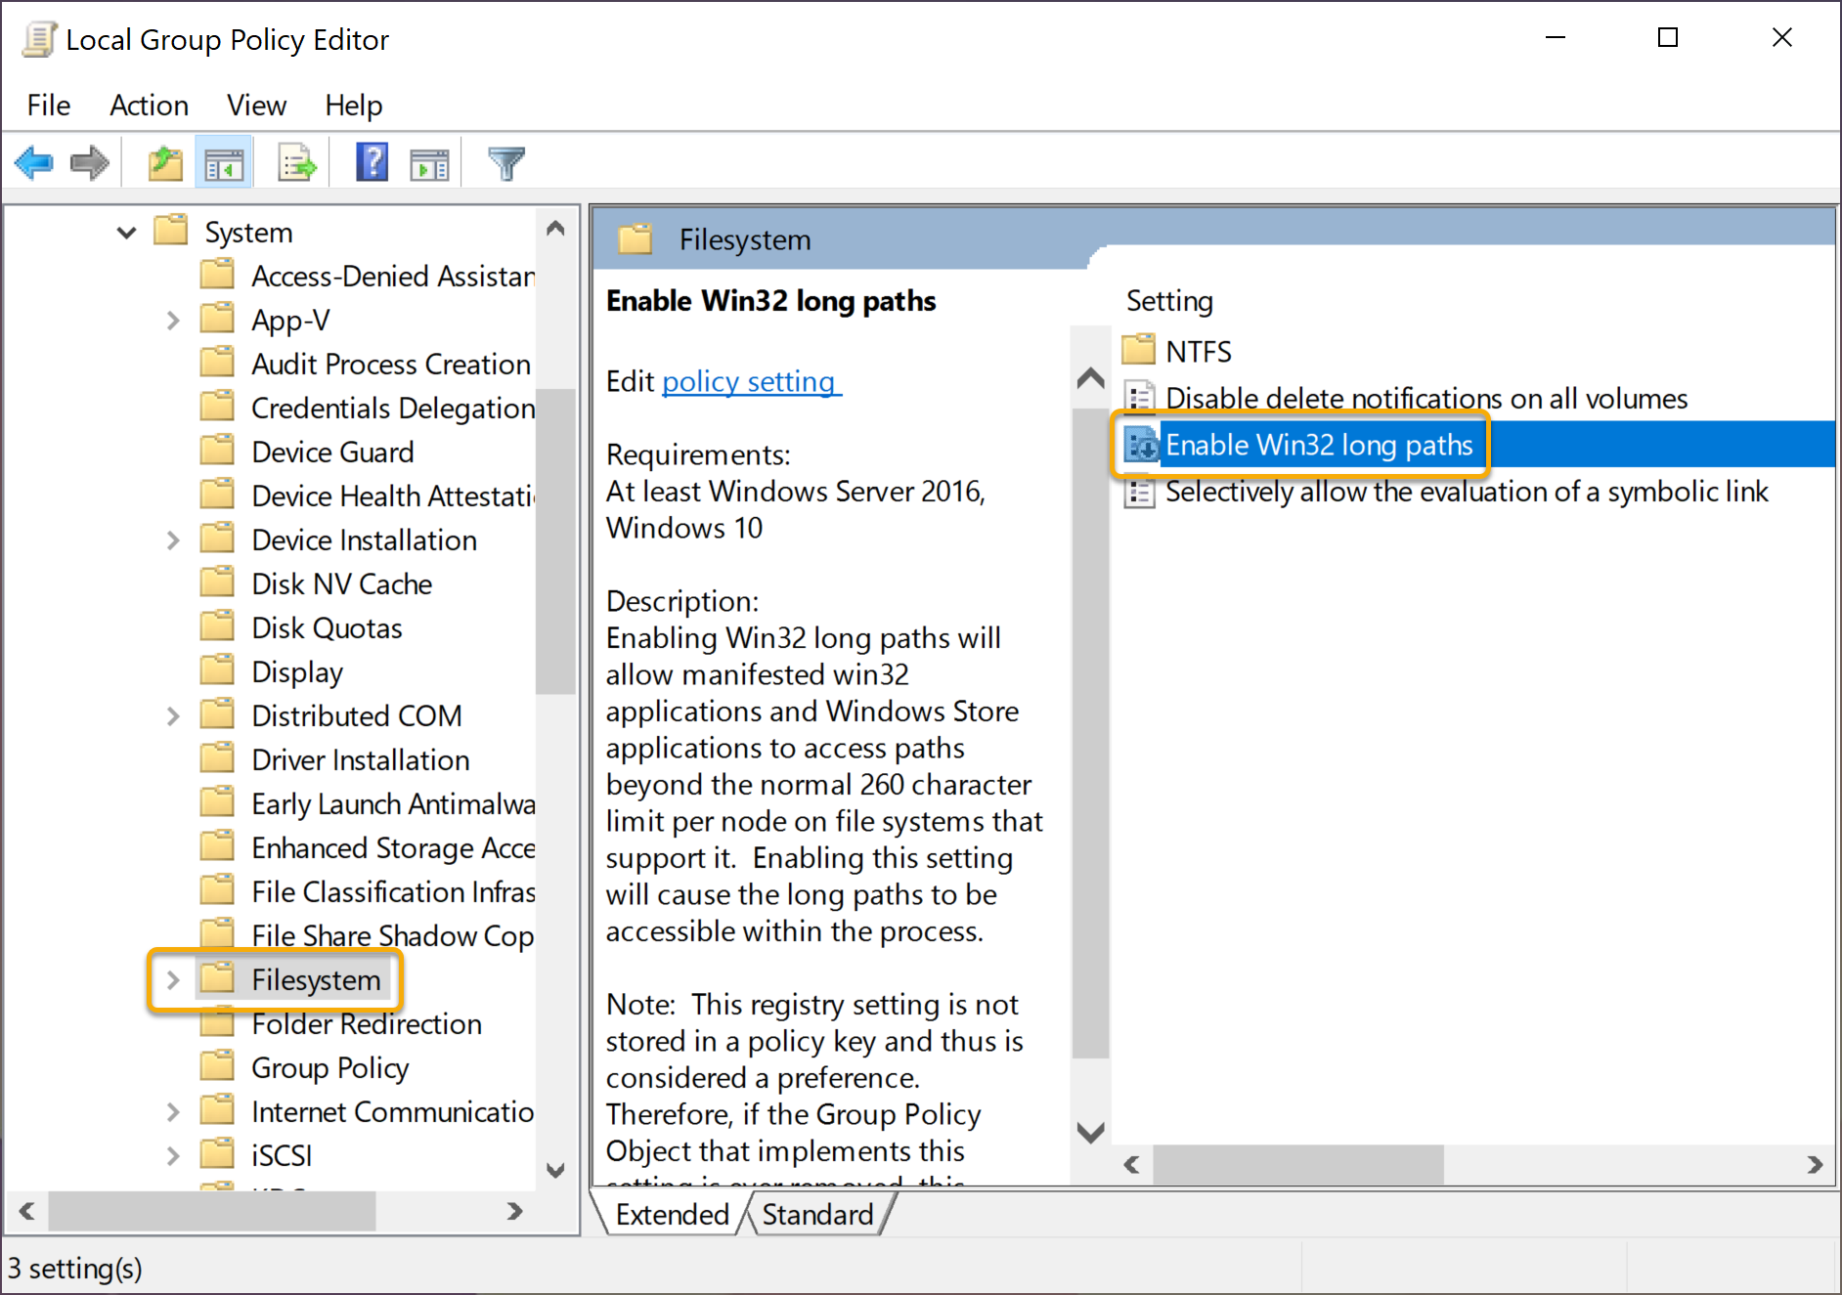Click the policy setting link
This screenshot has width=1842, height=1295.
[x=751, y=381]
